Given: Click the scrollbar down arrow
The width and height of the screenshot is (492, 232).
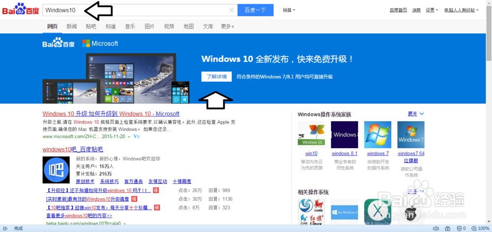Looking at the screenshot, I should [489, 222].
